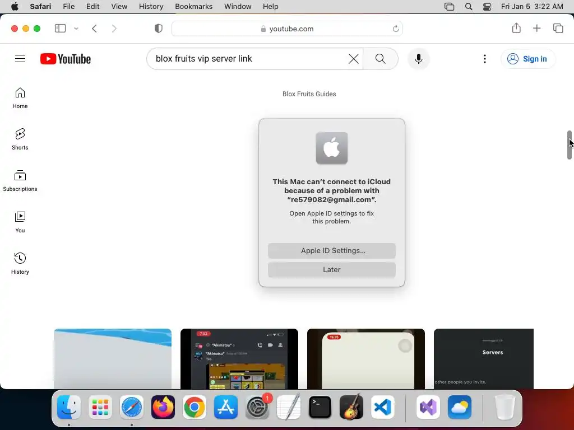The height and width of the screenshot is (430, 574).
Task: Open the Window menu
Action: pyautogui.click(x=238, y=7)
